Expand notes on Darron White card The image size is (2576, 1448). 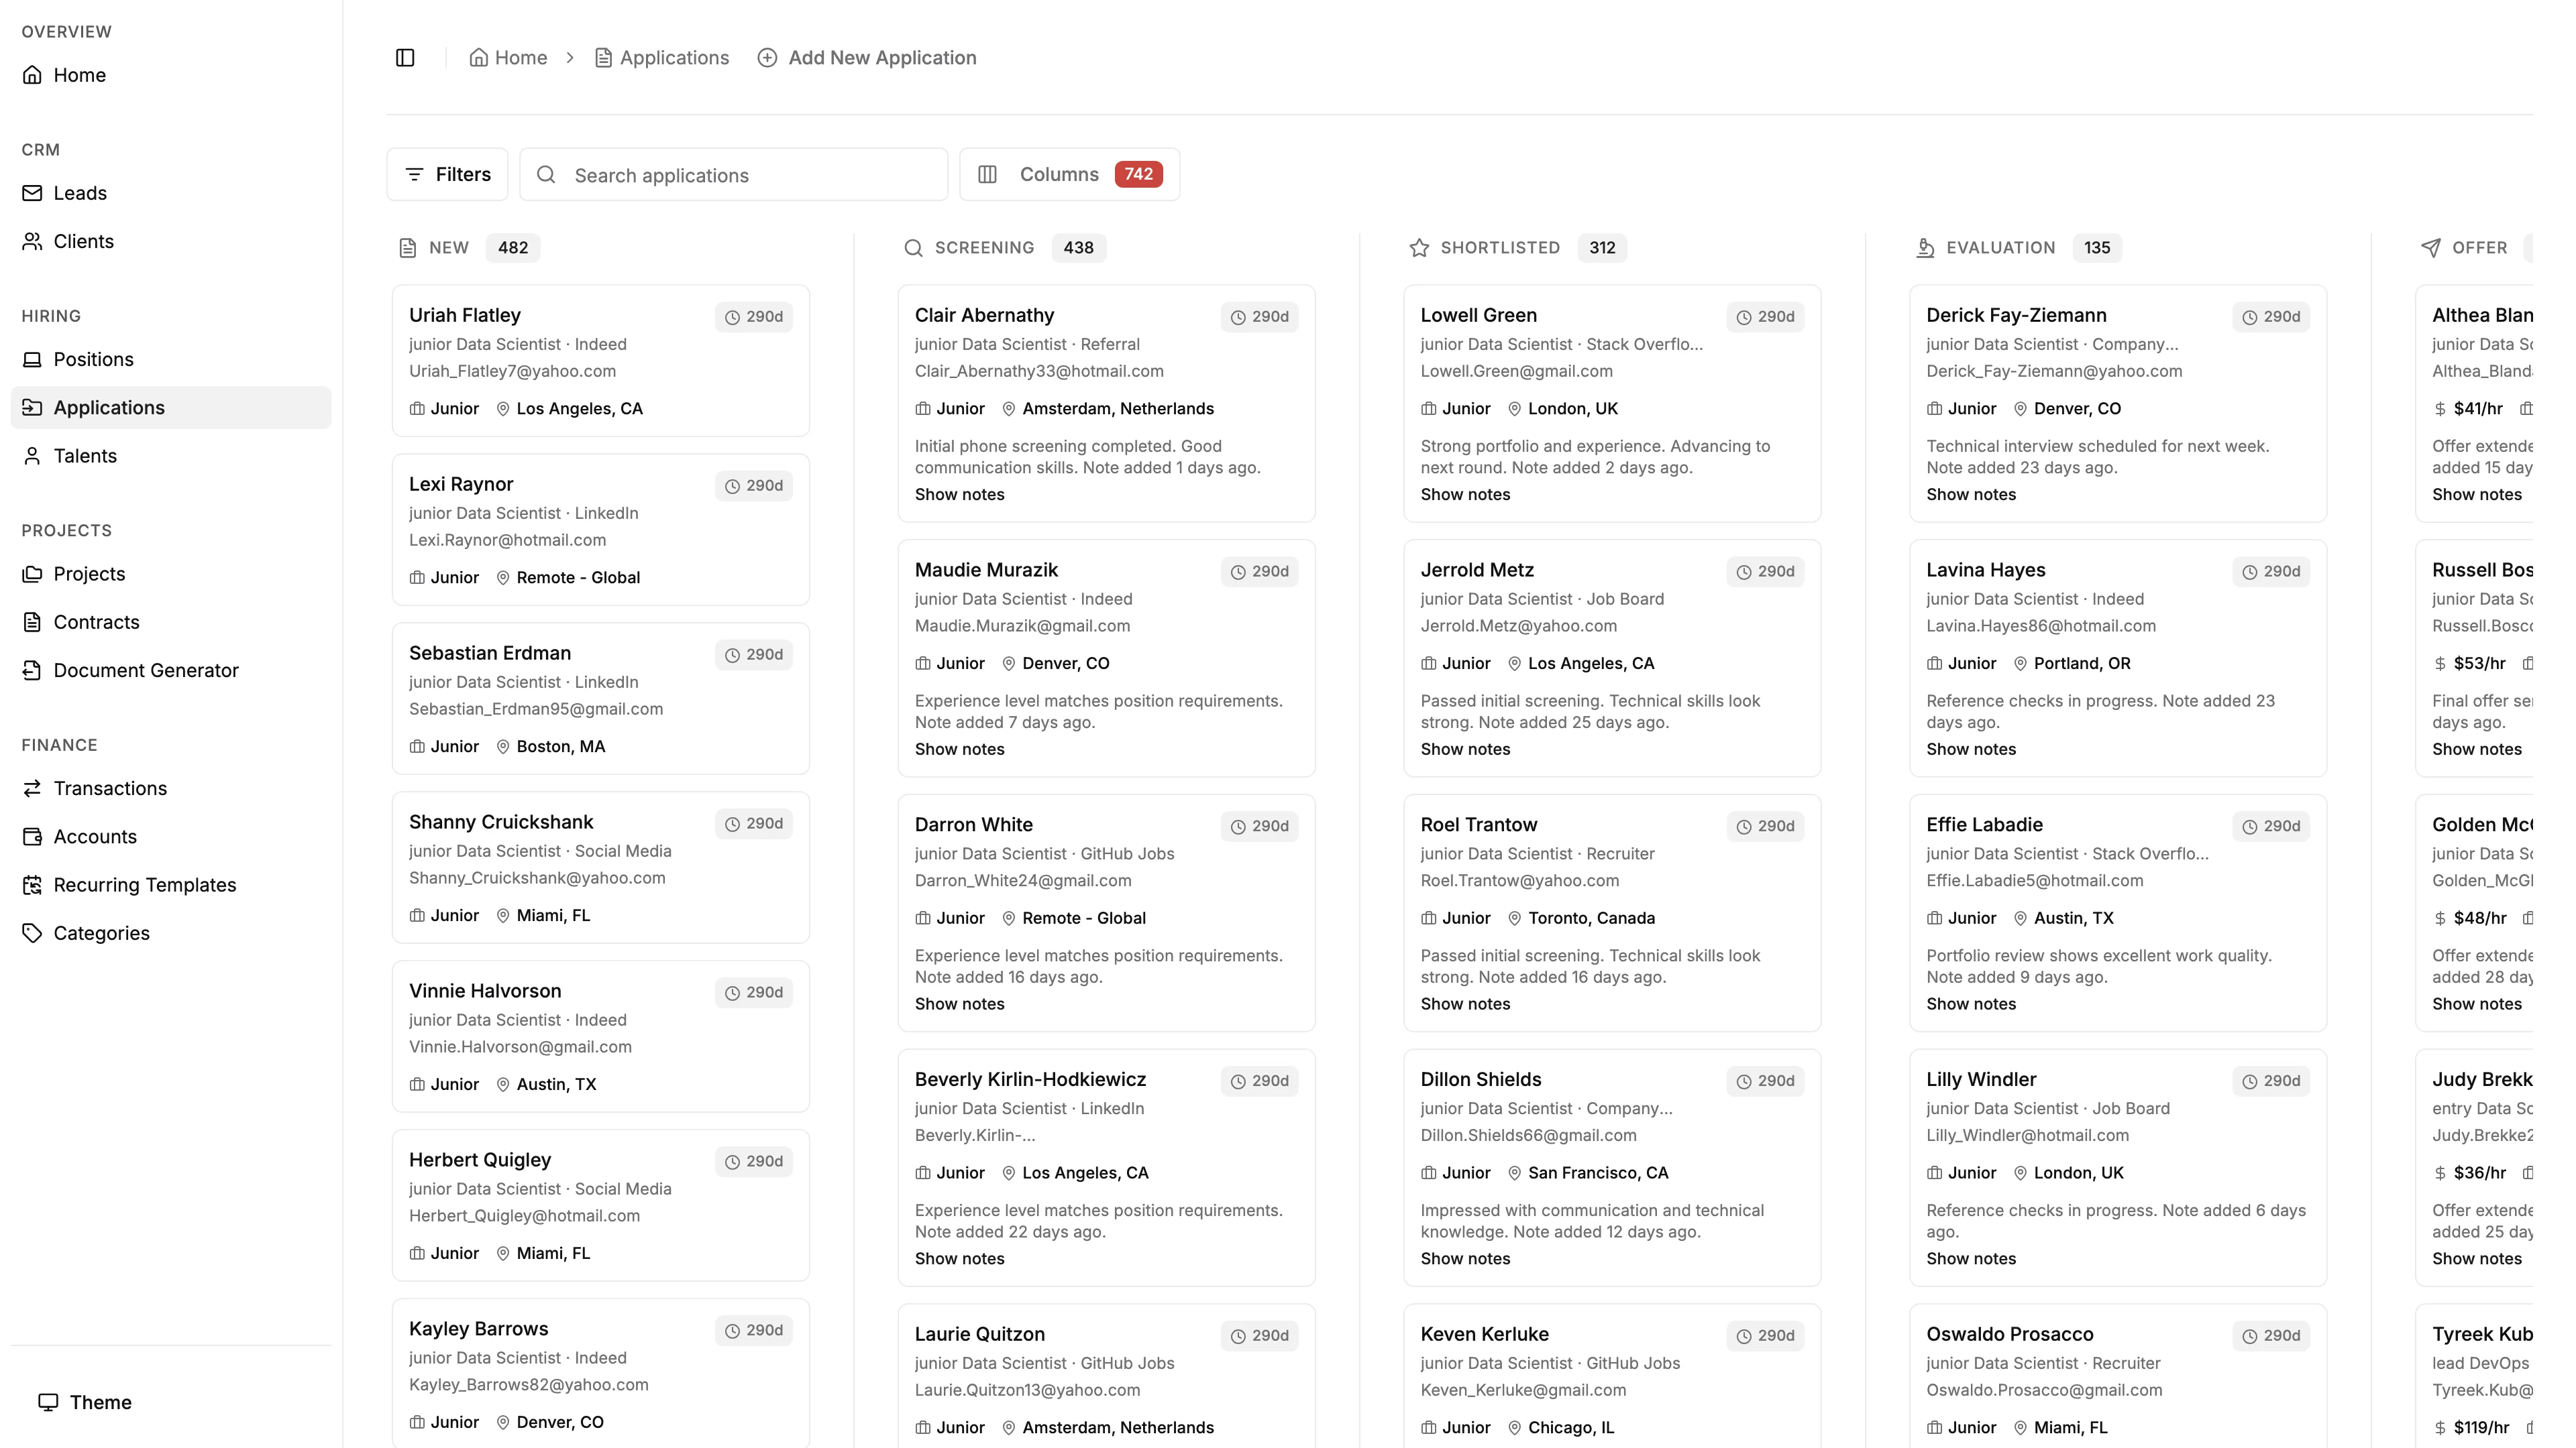(960, 1004)
